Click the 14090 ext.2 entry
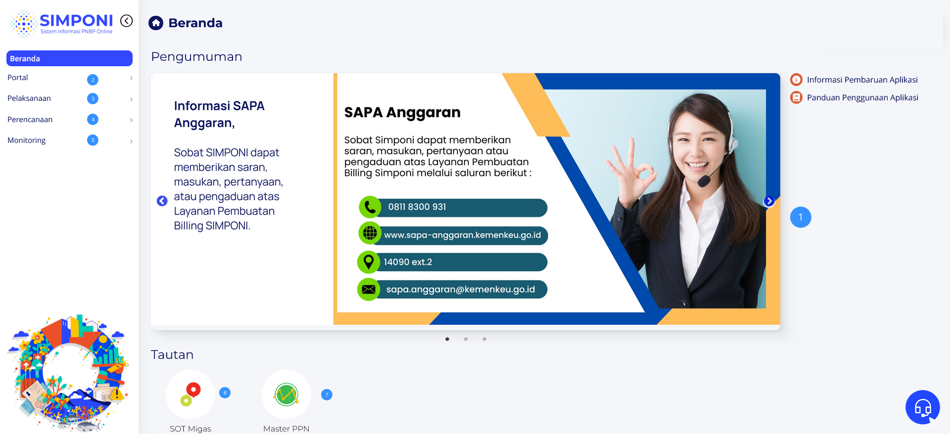Screen dimensions: 950x434 click(408, 262)
